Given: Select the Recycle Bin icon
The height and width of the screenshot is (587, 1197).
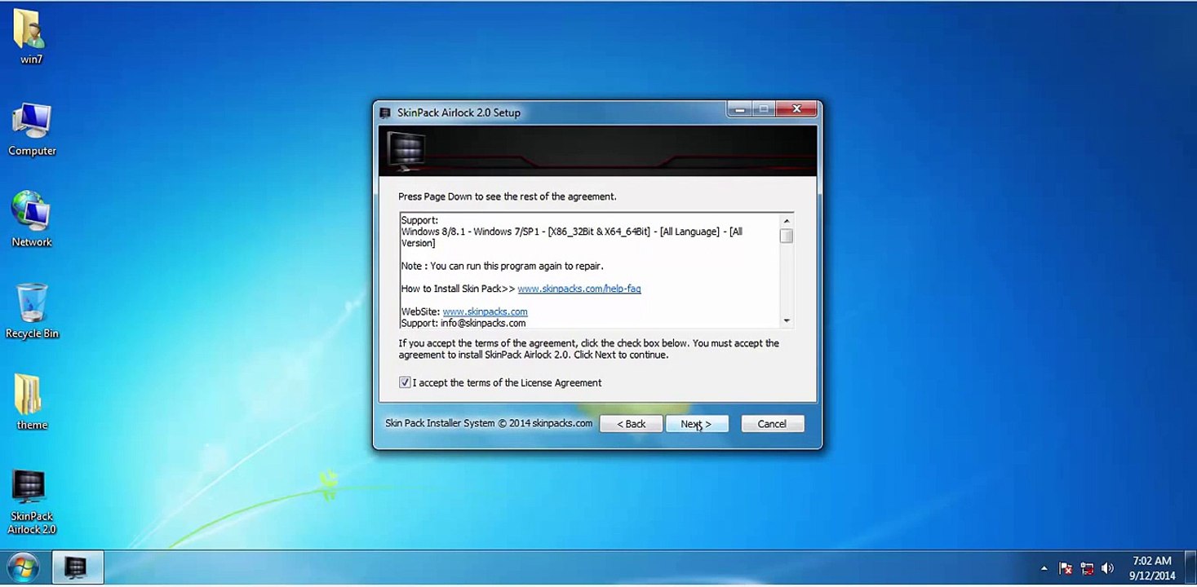Looking at the screenshot, I should coord(32,311).
